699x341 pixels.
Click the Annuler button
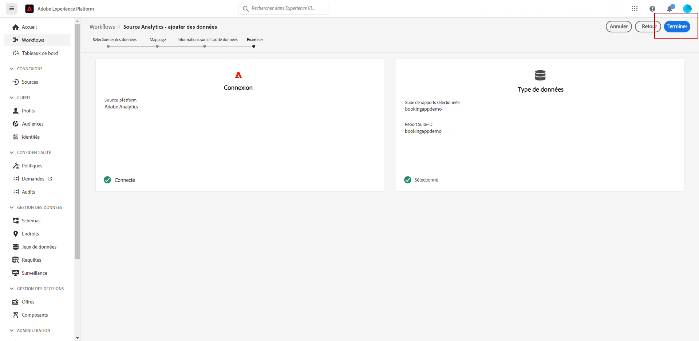pos(619,27)
